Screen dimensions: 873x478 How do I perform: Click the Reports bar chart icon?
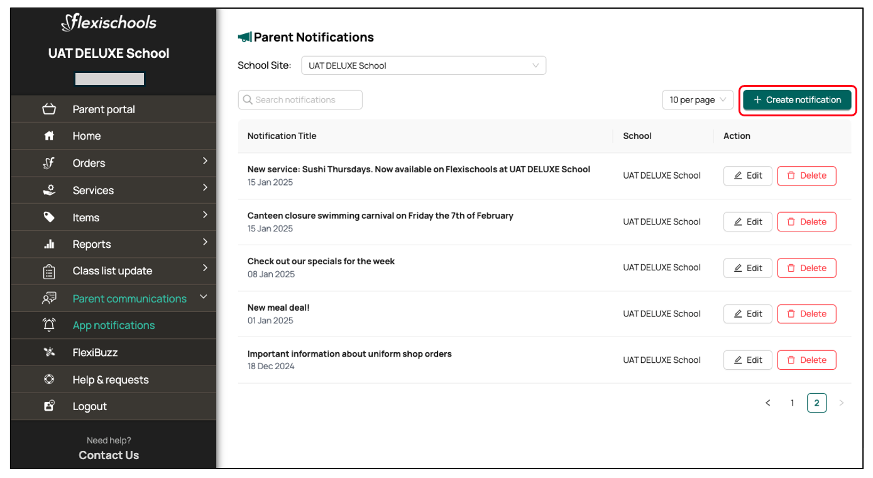point(49,245)
